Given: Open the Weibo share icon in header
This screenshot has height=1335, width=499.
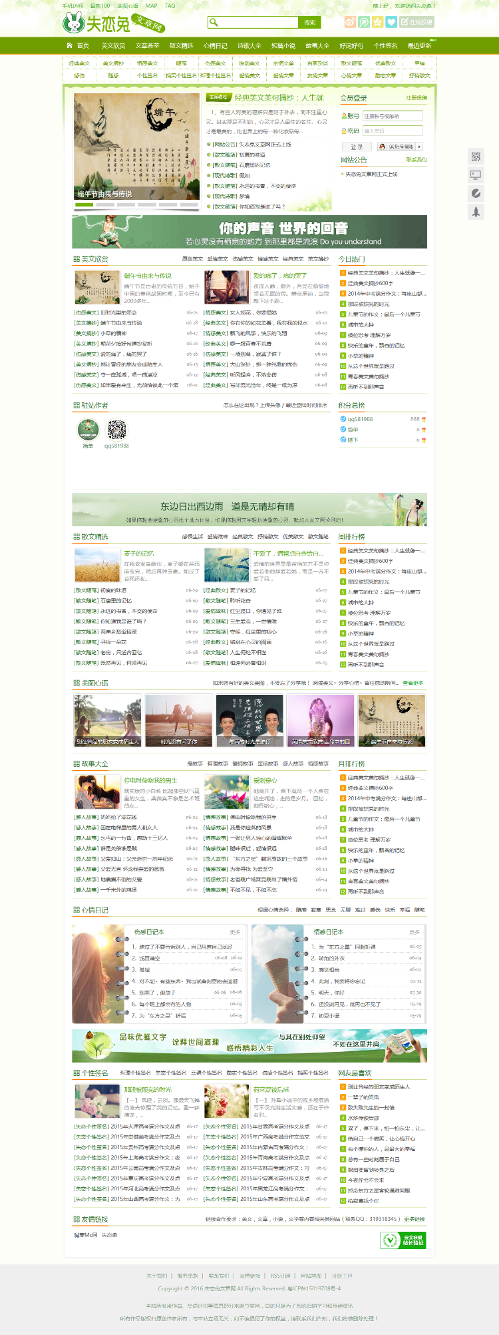Looking at the screenshot, I should coord(350,22).
